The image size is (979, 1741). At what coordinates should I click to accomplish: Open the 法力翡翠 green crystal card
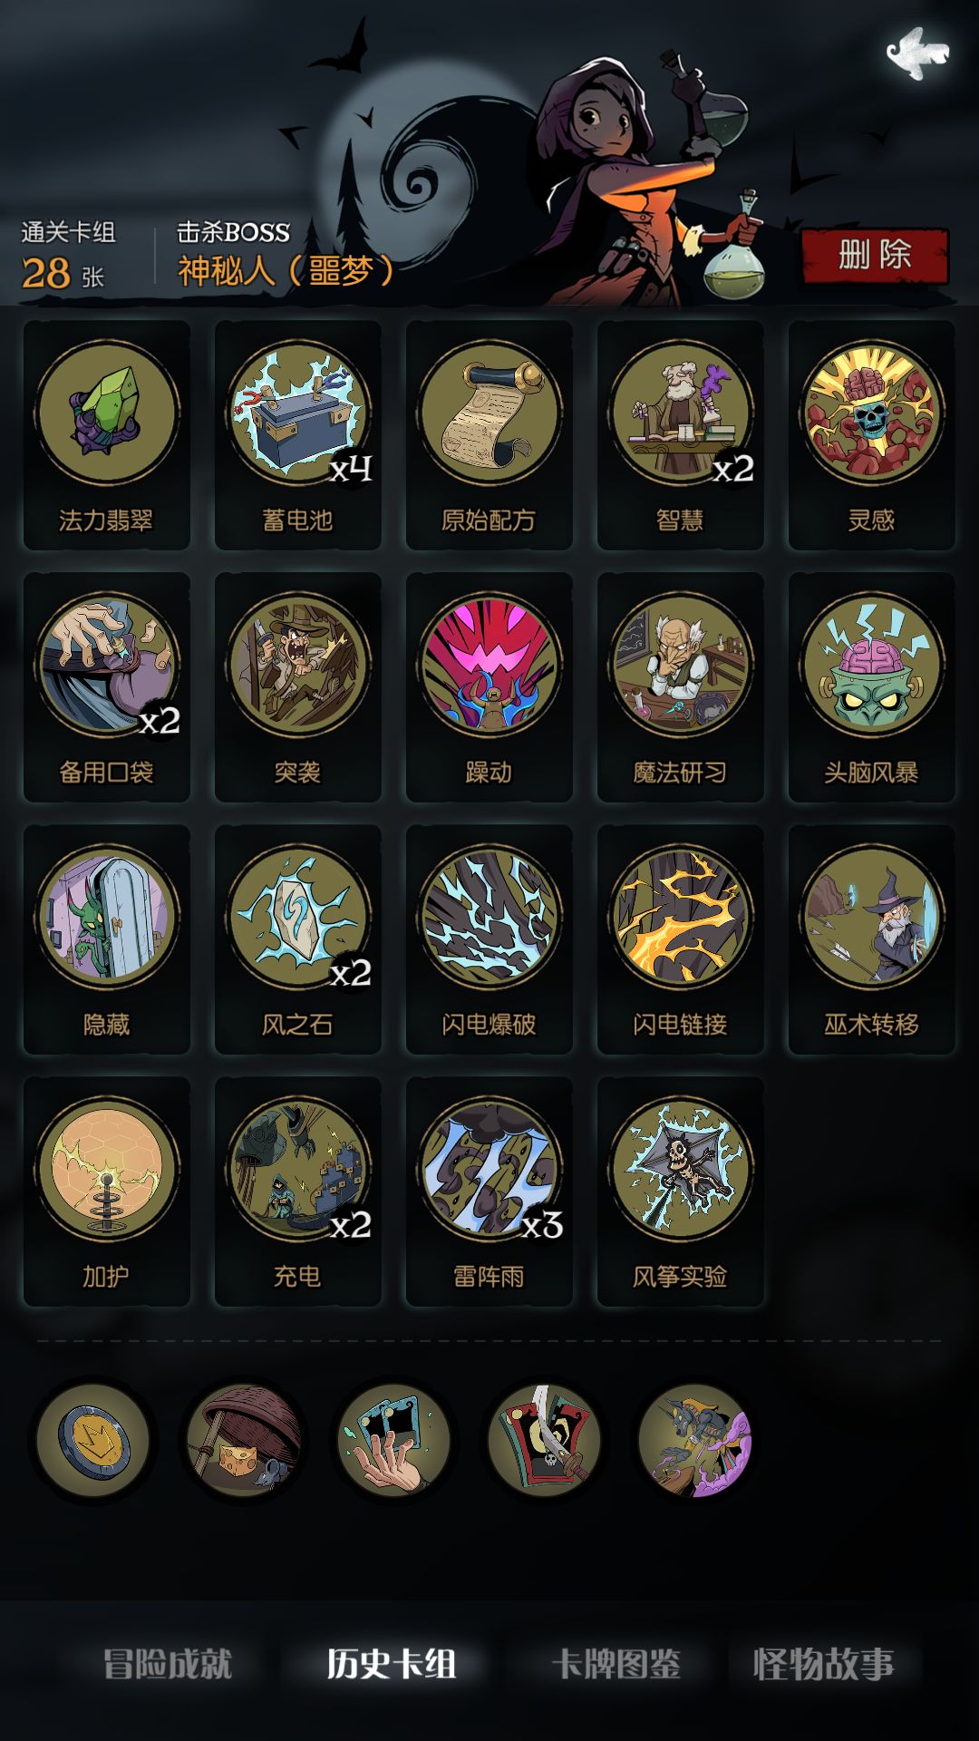point(107,435)
